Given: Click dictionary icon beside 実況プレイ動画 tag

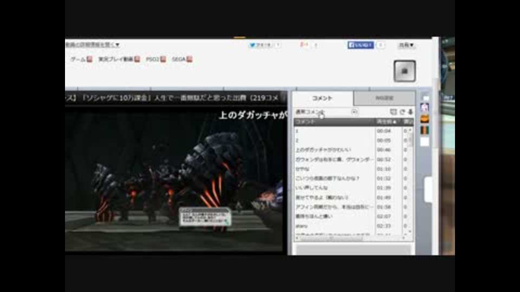Looking at the screenshot, I should point(137,59).
